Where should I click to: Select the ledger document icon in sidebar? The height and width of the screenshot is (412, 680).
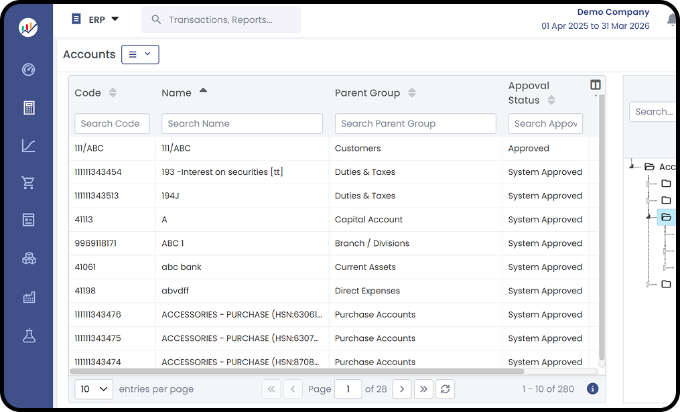click(28, 220)
